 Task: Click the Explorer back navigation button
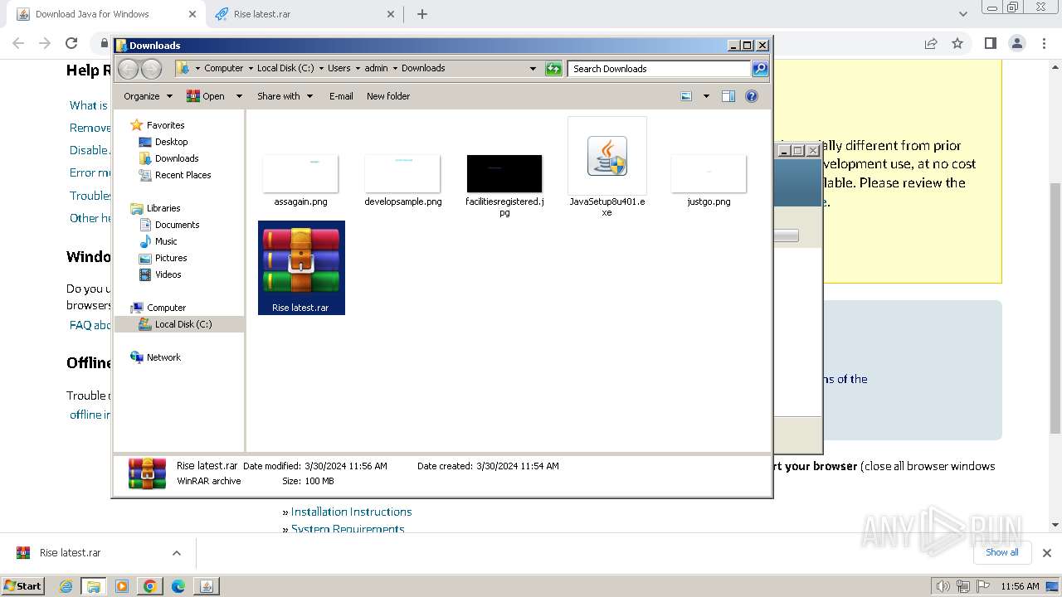coord(129,69)
